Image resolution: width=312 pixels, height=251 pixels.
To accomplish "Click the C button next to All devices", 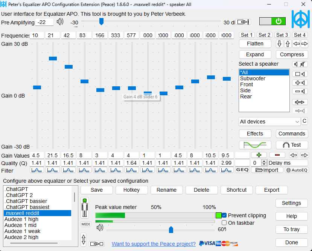I will click(x=304, y=121).
